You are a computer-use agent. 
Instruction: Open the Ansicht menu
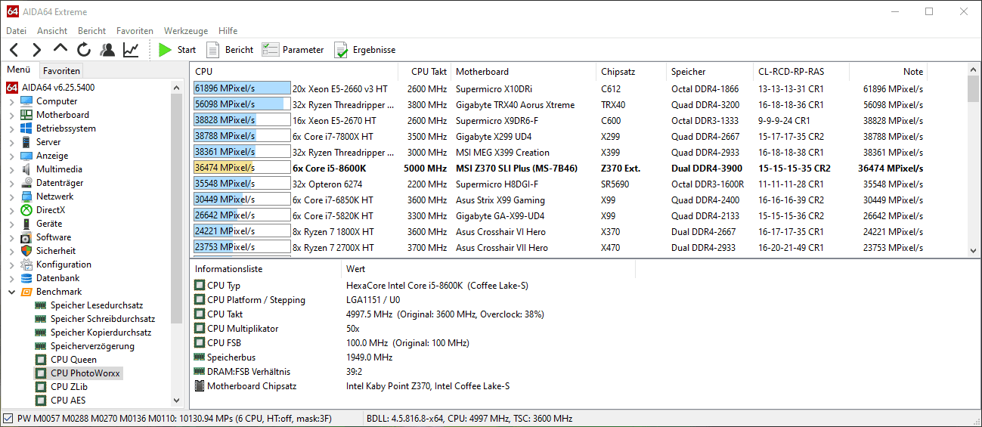52,31
